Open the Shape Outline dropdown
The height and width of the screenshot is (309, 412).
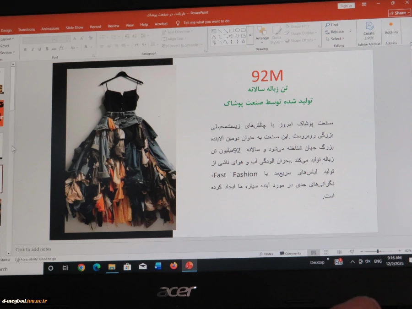tap(301, 33)
